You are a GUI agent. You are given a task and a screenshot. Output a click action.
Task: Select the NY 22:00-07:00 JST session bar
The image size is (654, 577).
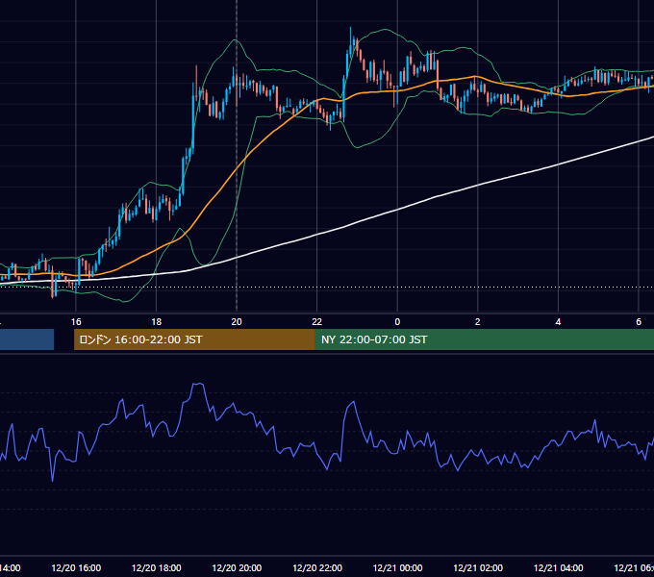(x=484, y=339)
